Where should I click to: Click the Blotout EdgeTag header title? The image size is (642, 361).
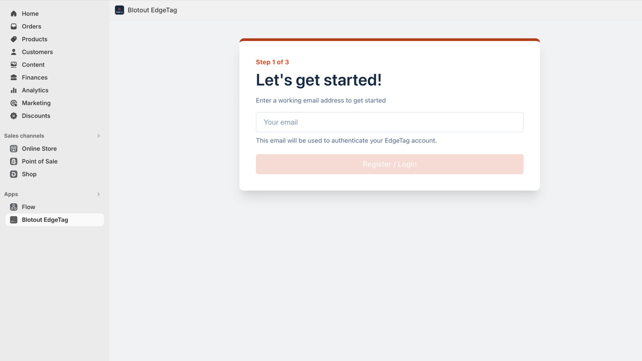pos(152,10)
